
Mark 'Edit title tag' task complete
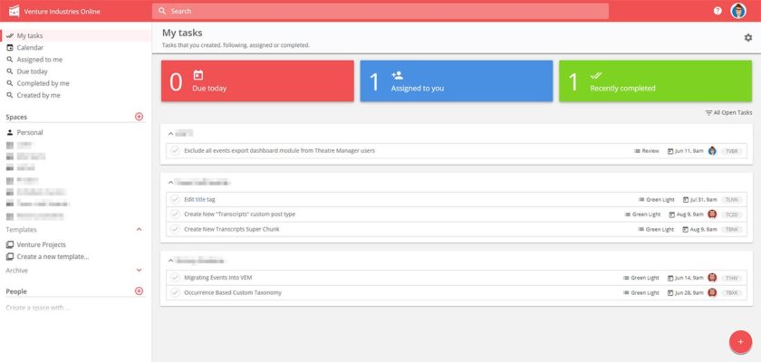(175, 199)
